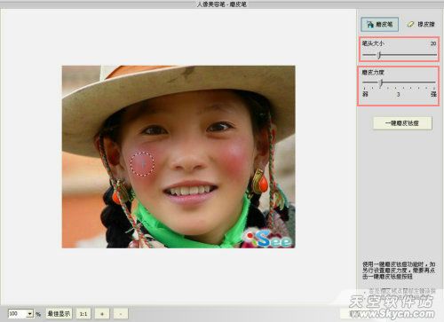Viewport: 444px width, 322px height.
Task: Zoom in using the plus button
Action: pyautogui.click(x=102, y=314)
